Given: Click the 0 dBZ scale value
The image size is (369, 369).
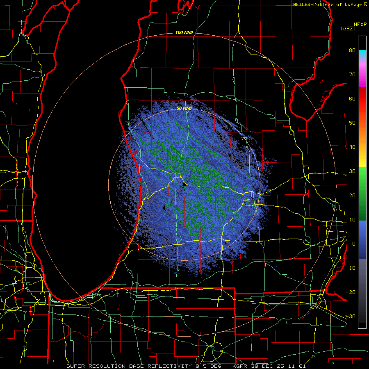Looking at the screenshot, I should pos(354,244).
